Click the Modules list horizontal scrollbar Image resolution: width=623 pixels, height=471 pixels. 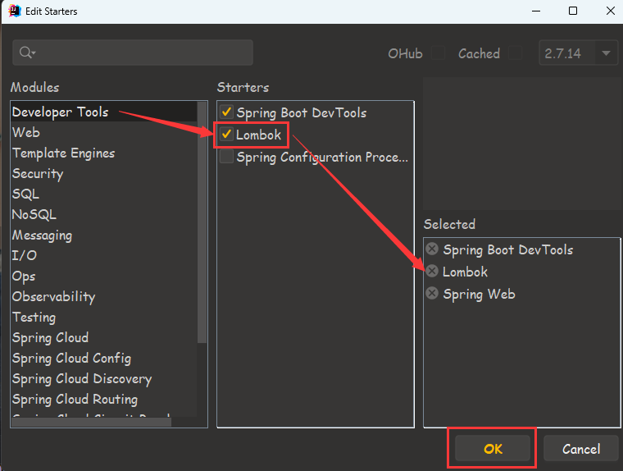tap(91, 422)
